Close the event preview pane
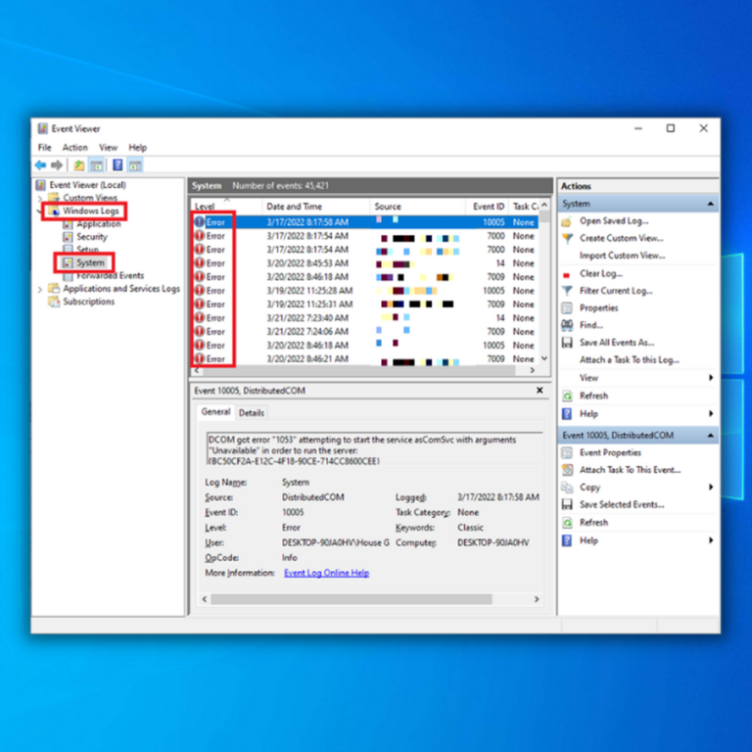 point(540,391)
